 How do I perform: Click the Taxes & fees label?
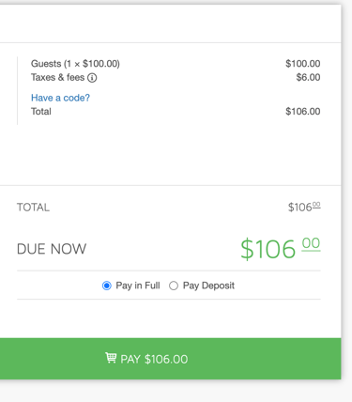[58, 77]
